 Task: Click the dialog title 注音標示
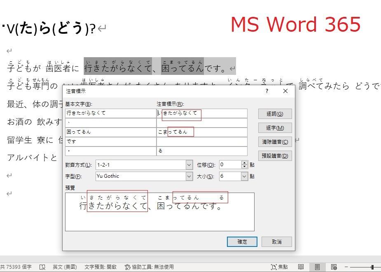pyautogui.click(x=75, y=91)
